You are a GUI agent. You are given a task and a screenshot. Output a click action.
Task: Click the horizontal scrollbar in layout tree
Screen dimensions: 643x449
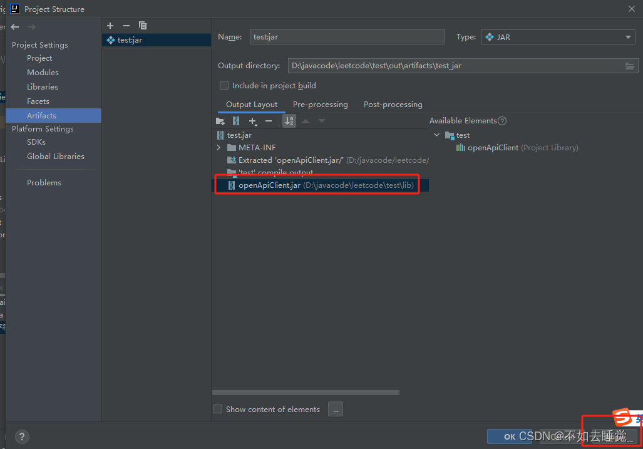tap(306, 393)
